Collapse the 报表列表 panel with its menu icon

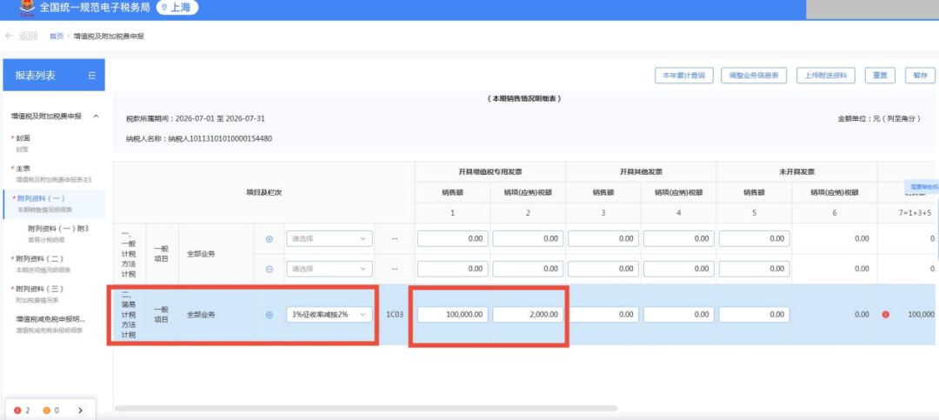(x=91, y=76)
